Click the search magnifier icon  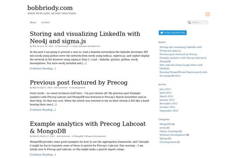(x=189, y=23)
